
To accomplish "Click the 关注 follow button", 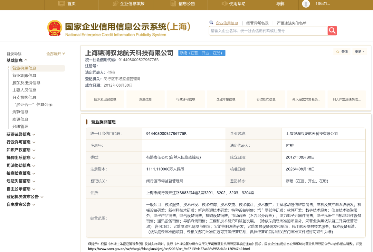I will click(342, 51).
